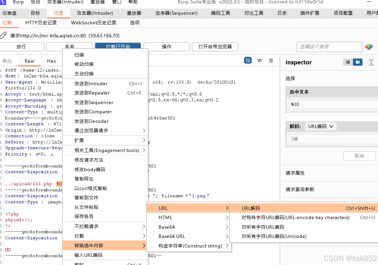Open the 编码工具 main tab
Screen dimensions: 378x265
[220, 13]
